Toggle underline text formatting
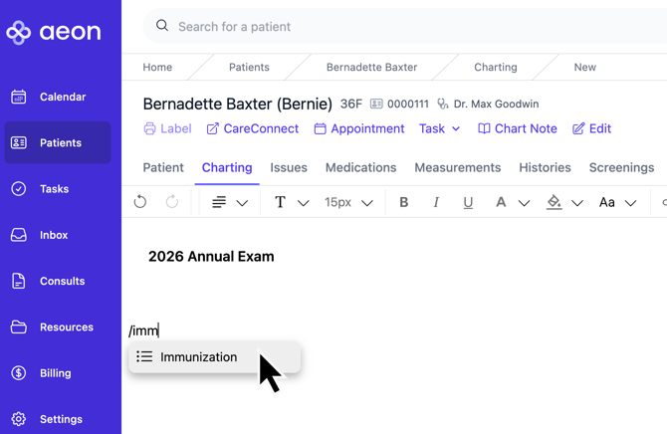This screenshot has height=434, width=667. [468, 202]
